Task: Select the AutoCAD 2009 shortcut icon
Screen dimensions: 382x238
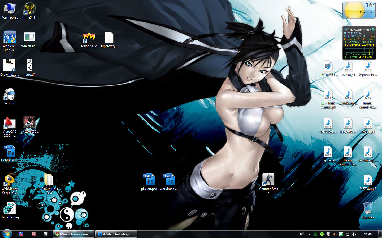Action: [x=10, y=123]
